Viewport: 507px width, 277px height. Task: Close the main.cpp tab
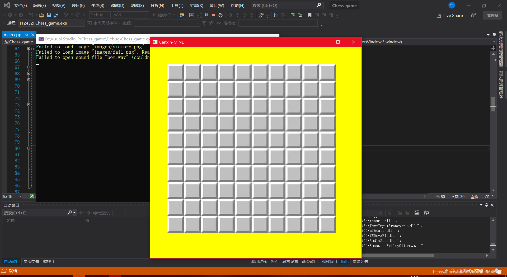[33, 35]
